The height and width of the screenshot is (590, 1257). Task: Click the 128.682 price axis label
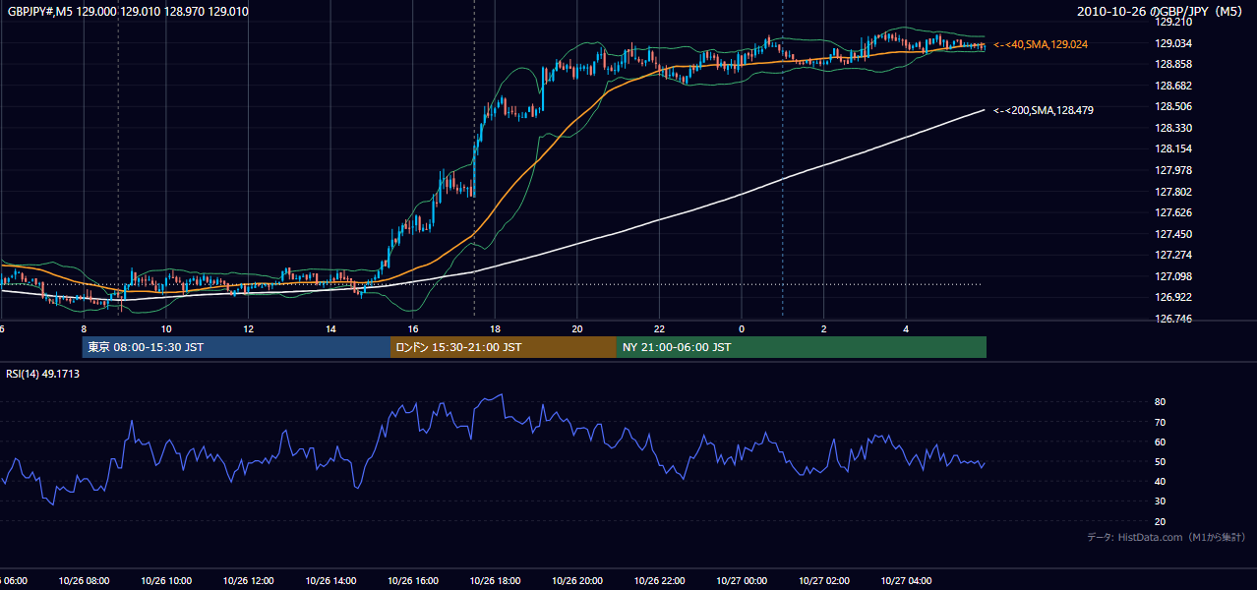(x=1173, y=86)
